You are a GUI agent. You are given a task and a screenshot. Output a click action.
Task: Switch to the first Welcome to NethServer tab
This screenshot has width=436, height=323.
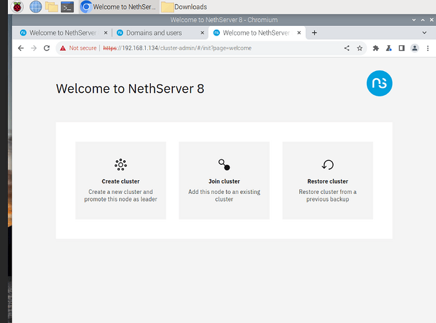pyautogui.click(x=63, y=33)
